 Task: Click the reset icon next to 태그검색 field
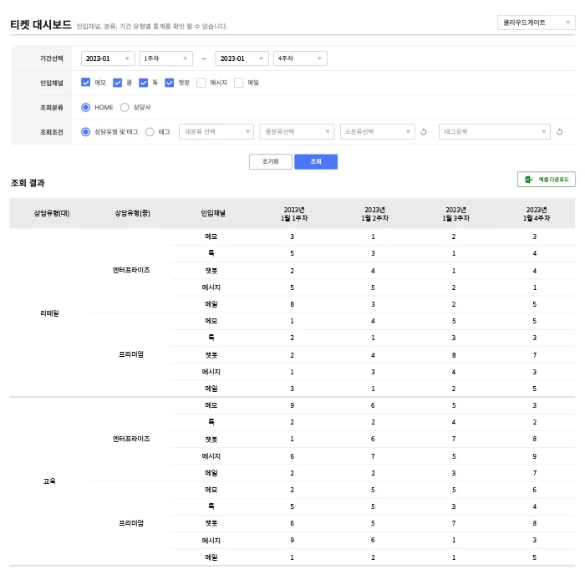pos(560,132)
